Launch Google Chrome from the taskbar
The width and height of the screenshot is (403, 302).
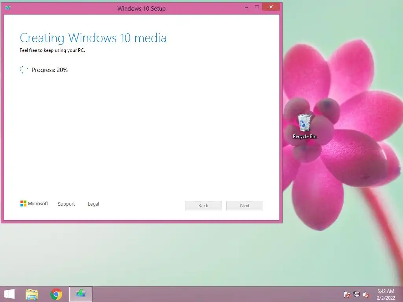point(56,294)
